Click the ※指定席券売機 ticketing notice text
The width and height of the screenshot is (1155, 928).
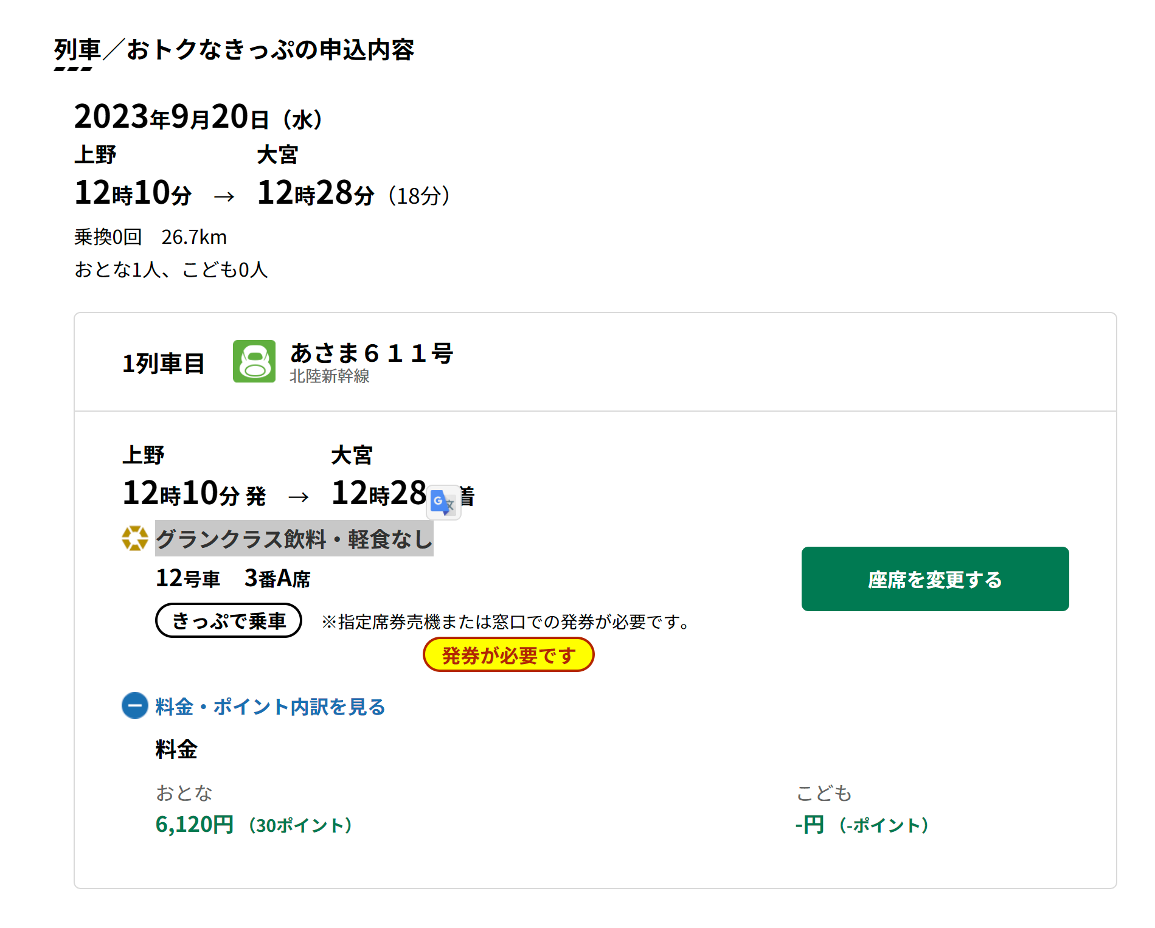[507, 622]
